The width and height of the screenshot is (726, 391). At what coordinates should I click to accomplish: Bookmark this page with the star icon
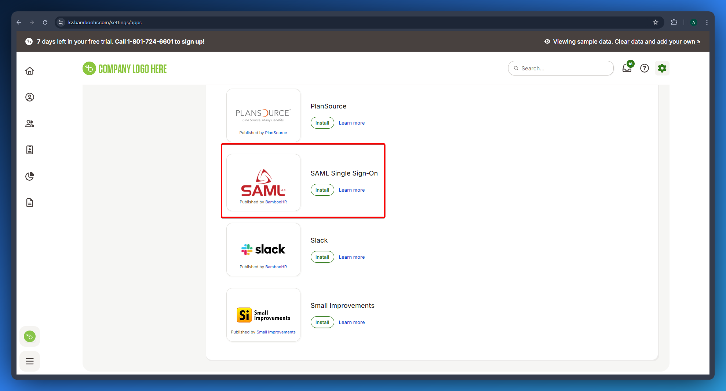click(x=656, y=22)
